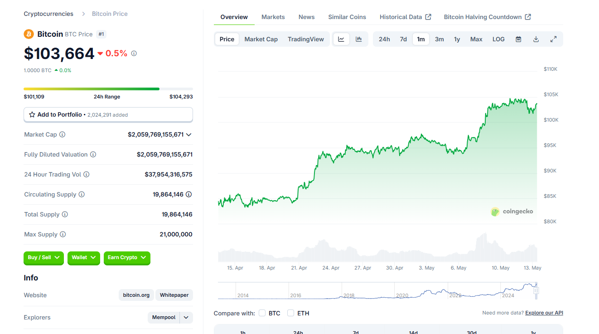
Task: Click the star icon in Add to Portfolio
Action: tap(32, 115)
